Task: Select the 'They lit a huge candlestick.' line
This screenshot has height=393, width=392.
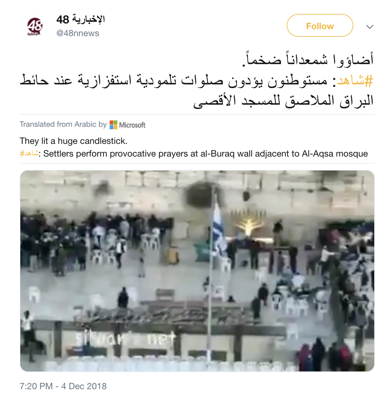Action: [74, 141]
